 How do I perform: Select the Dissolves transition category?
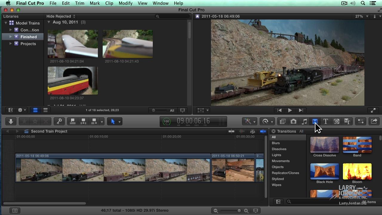pyautogui.click(x=288, y=149)
